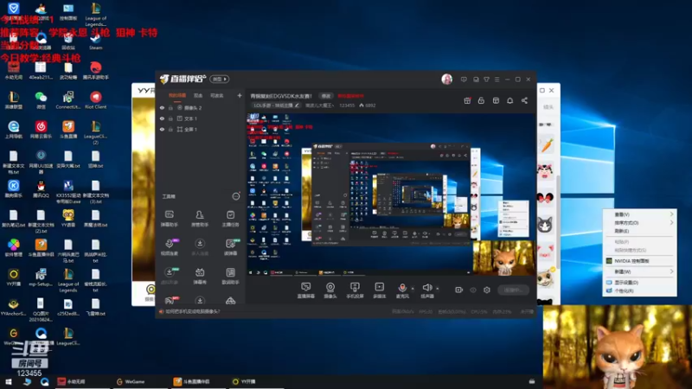Select the 全屏 1 source row

[201, 129]
